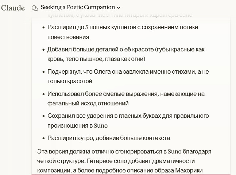Click the chat bubbles icon beside the title
This screenshot has height=175, width=236.
coord(35,8)
